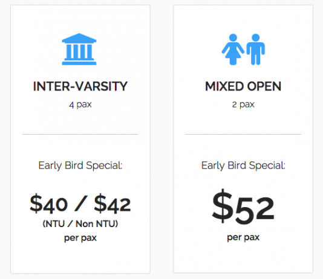This screenshot has width=323, height=279.
Task: Click the roof of the building icon
Action: [79, 38]
